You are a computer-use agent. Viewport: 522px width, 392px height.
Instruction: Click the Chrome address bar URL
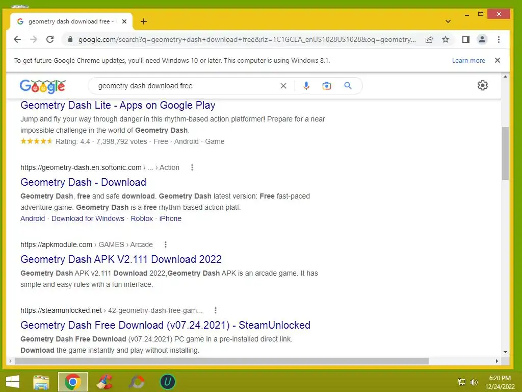(247, 40)
